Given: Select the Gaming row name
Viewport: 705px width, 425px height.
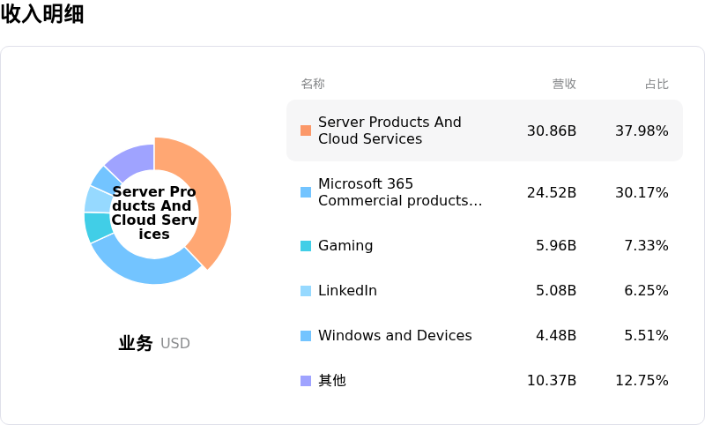Looking at the screenshot, I should coord(345,245).
